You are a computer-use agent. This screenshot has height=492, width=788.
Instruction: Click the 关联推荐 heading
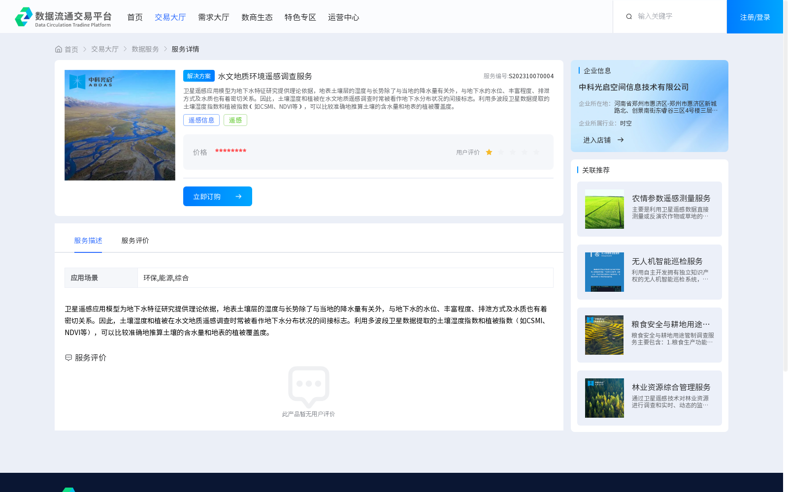point(596,170)
